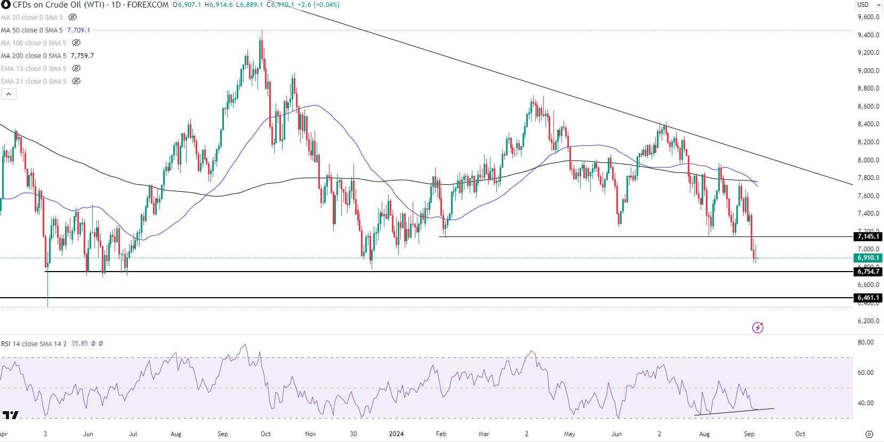Click the MA 50 value 7,709.1
This screenshot has height=442, width=884.
[78, 30]
